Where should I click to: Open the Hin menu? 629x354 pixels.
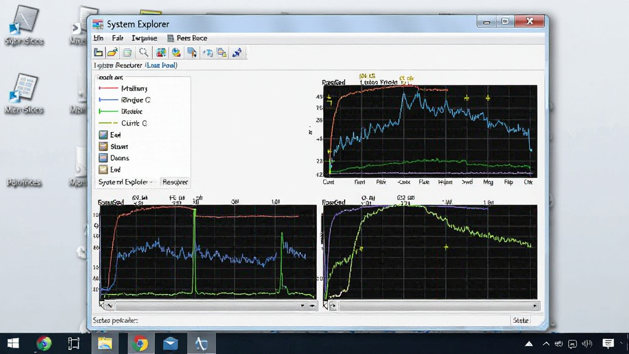[x=99, y=38]
